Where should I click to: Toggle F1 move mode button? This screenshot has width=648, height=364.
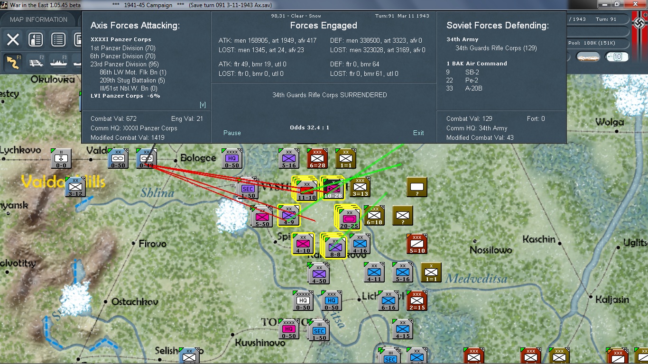[13, 61]
